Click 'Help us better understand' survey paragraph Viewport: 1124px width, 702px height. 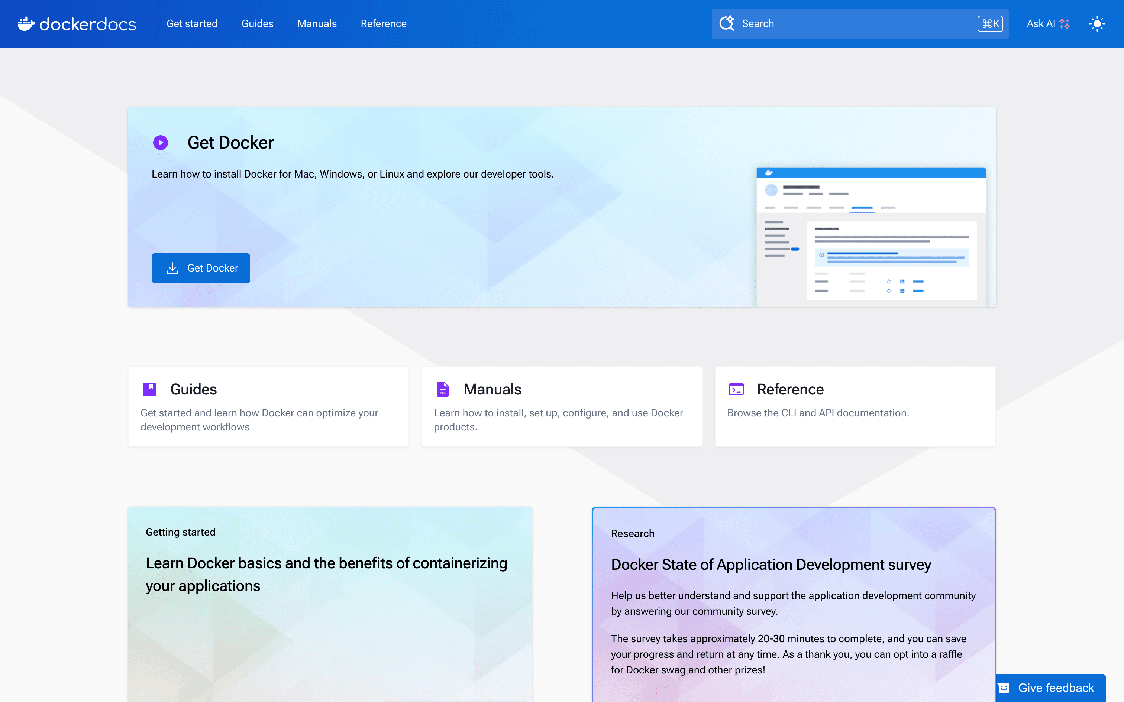pyautogui.click(x=793, y=603)
